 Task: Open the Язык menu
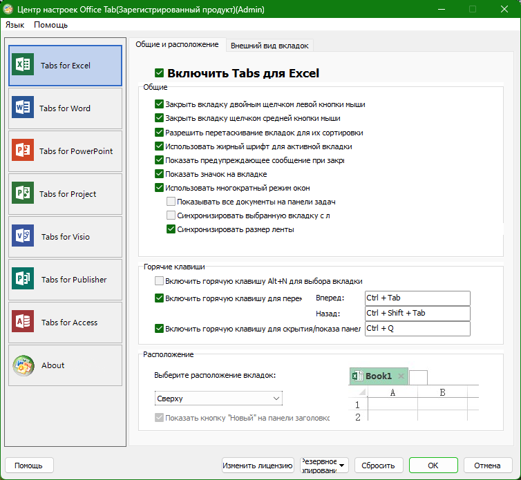pyautogui.click(x=15, y=25)
